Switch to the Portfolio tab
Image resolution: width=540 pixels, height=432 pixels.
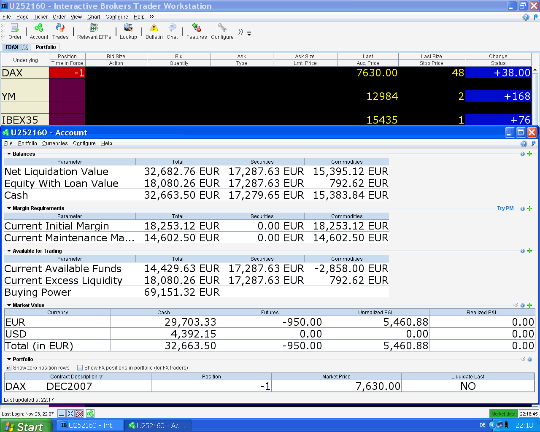pyautogui.click(x=46, y=47)
